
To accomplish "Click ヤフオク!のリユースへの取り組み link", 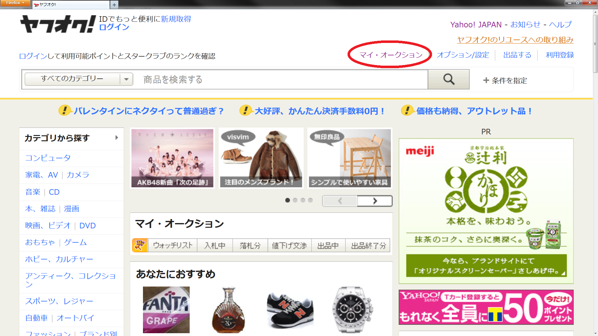I will coord(515,40).
